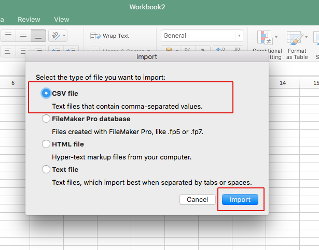Click 'Text files, which import best' description
319x250 pixels.
(152, 182)
